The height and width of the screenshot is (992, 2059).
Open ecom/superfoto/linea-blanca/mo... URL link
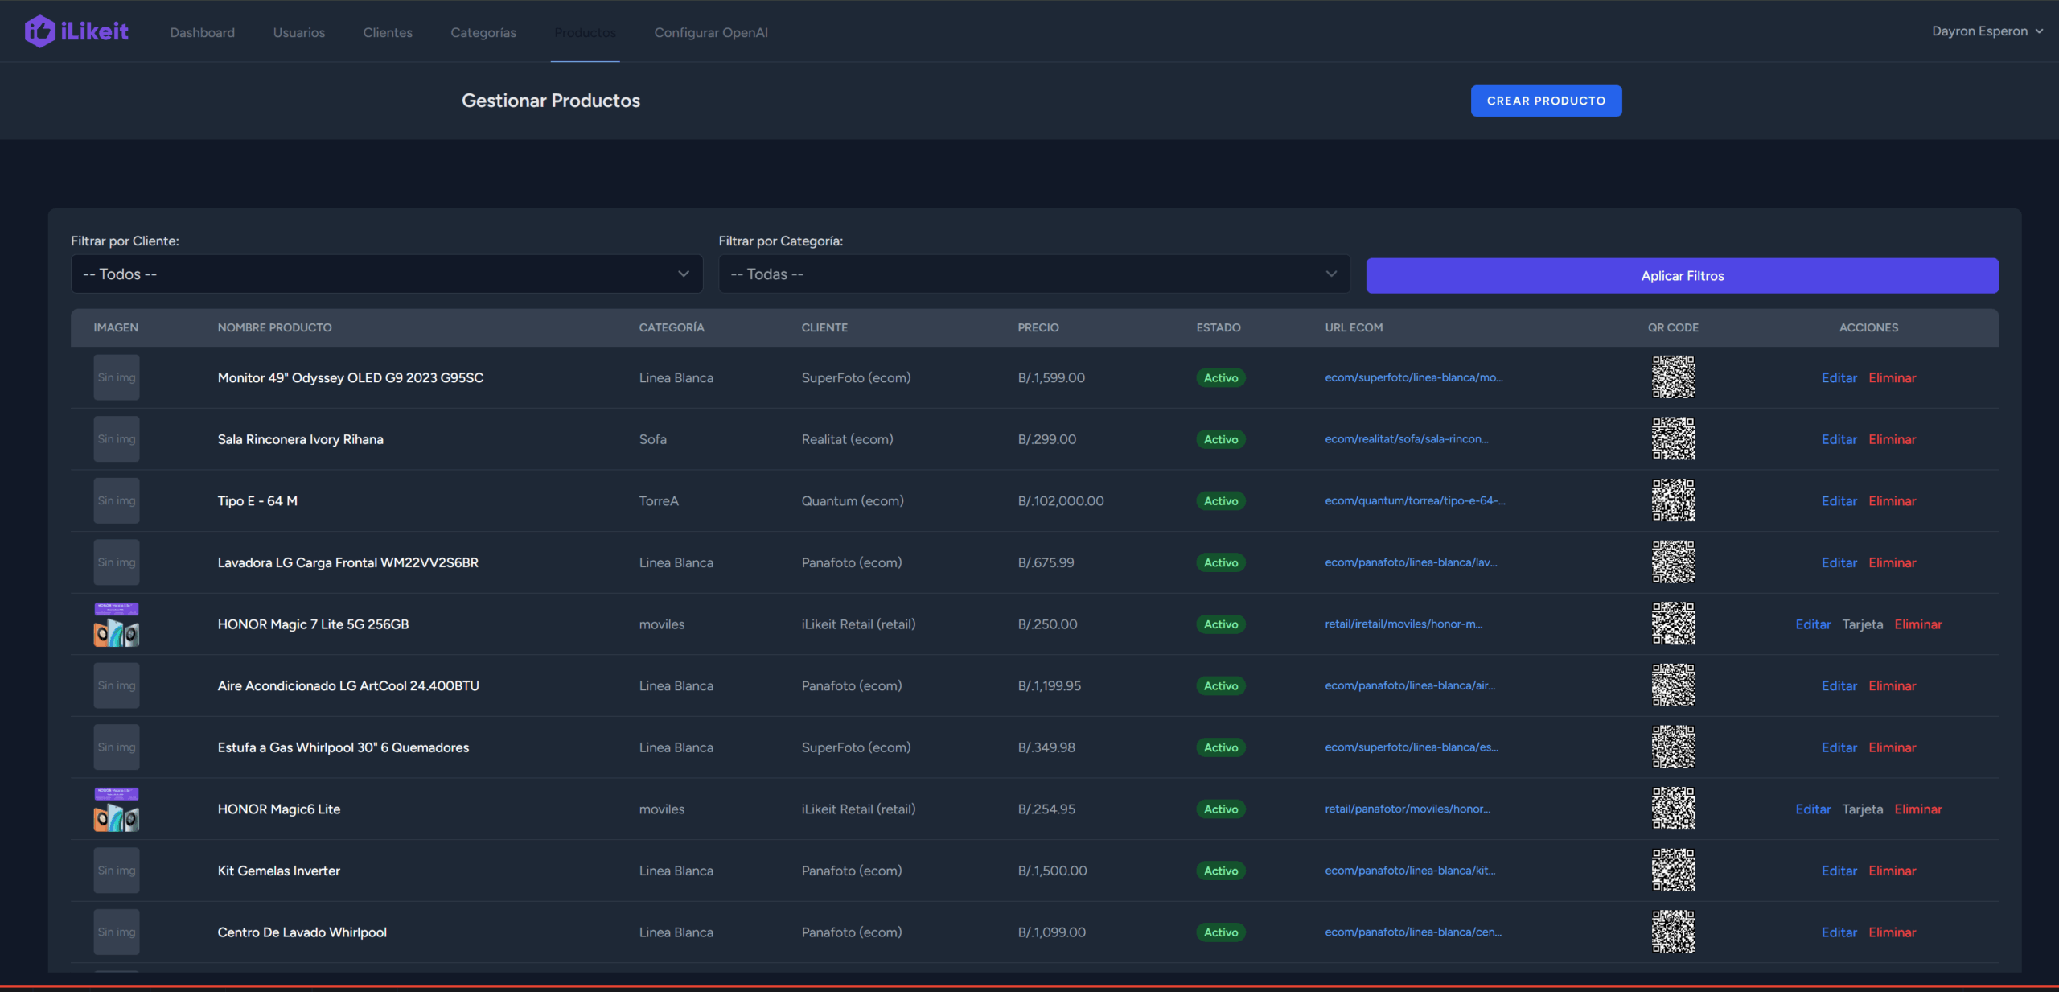1413,377
